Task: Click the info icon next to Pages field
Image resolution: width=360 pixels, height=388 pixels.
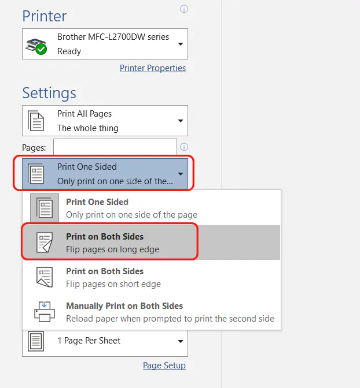Action: (x=184, y=147)
